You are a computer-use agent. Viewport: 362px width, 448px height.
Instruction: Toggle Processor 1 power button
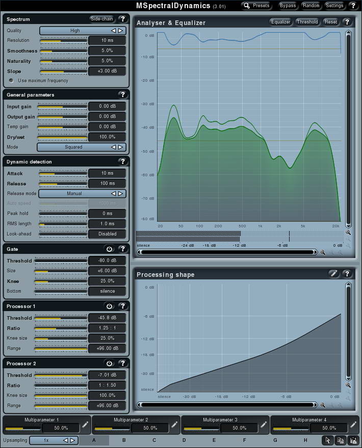point(109,306)
